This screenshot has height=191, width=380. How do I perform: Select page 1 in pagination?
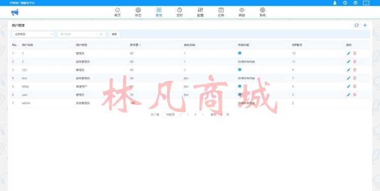(x=196, y=114)
